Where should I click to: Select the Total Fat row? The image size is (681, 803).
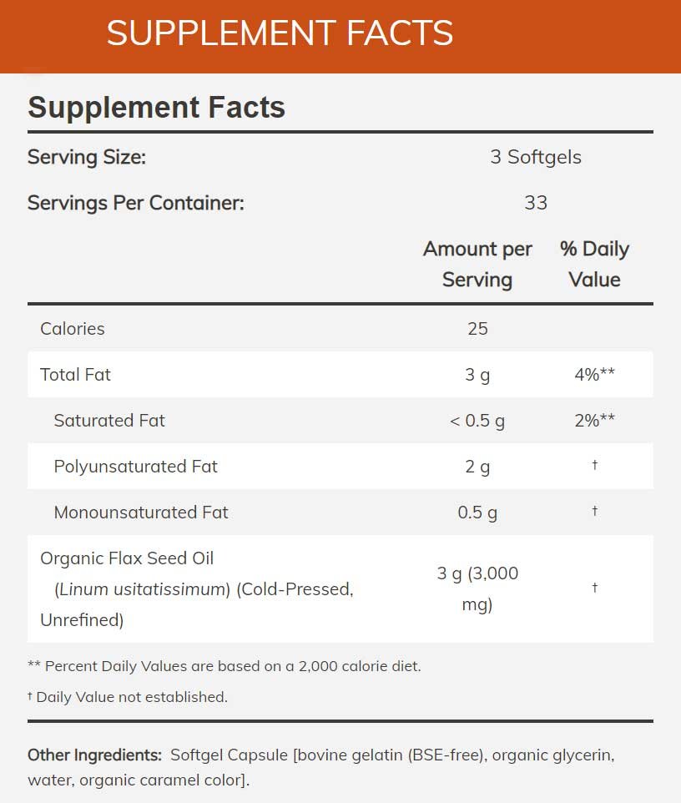340,374
